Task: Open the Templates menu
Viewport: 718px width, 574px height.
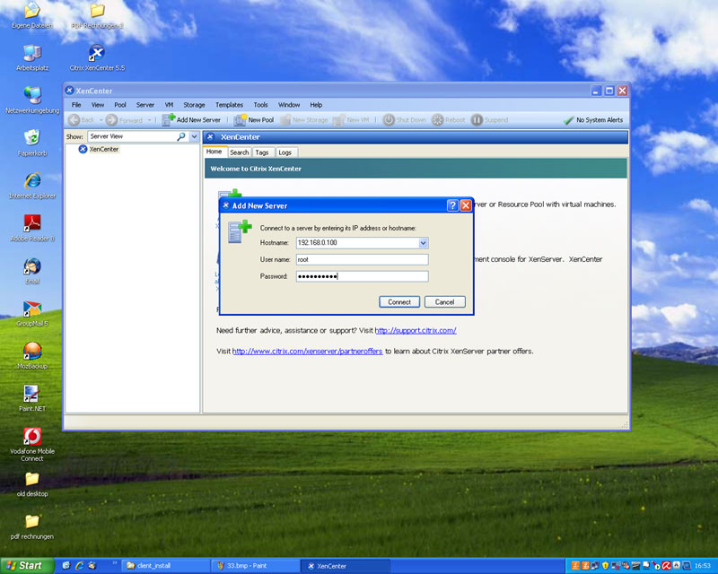Action: click(229, 105)
